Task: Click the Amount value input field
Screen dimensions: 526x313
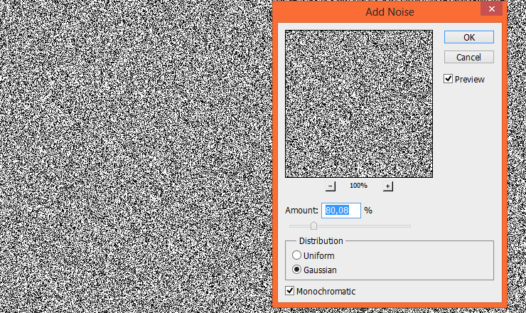Action: pos(342,211)
